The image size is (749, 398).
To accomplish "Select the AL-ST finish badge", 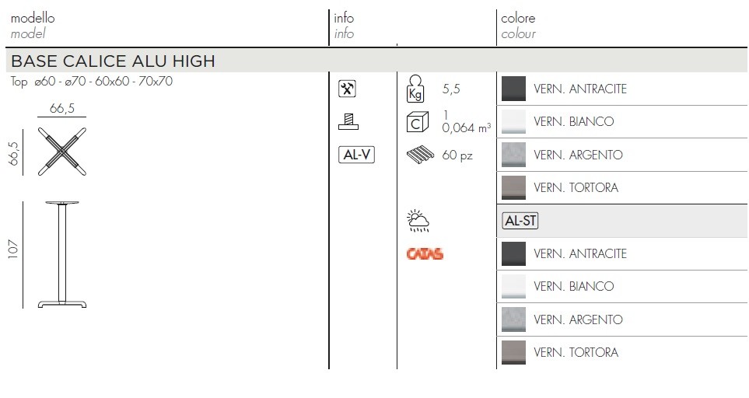I will [x=520, y=221].
